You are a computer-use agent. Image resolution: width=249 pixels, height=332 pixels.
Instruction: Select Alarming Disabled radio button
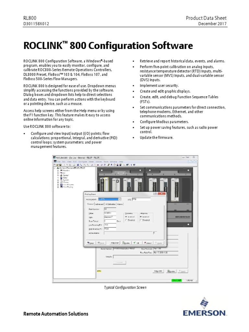[141, 220]
